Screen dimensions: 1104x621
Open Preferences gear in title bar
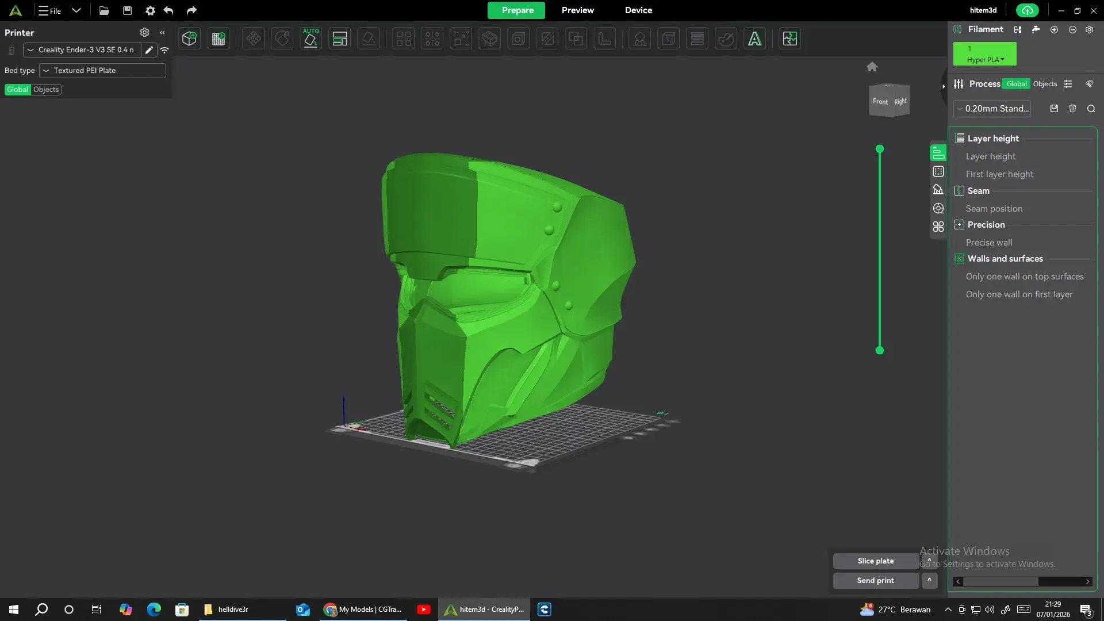click(x=150, y=10)
